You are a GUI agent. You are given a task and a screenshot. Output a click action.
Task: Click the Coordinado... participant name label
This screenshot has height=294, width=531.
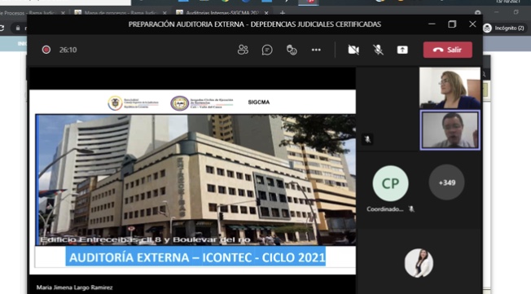384,209
